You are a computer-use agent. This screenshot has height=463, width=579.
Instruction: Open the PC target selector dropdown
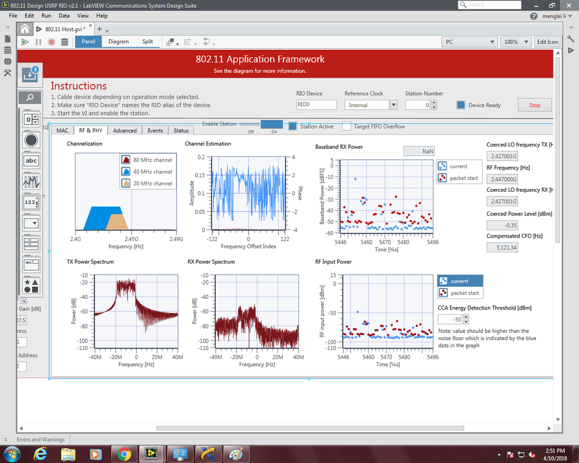(469, 42)
